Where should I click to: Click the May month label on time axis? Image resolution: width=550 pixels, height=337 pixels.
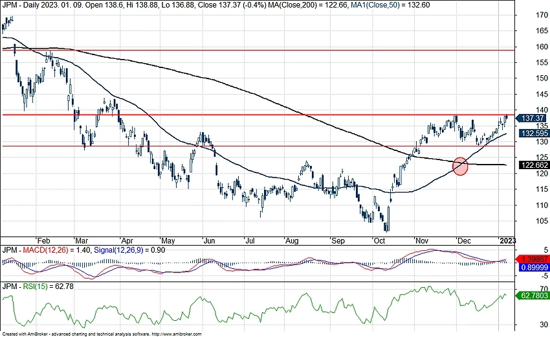168,241
